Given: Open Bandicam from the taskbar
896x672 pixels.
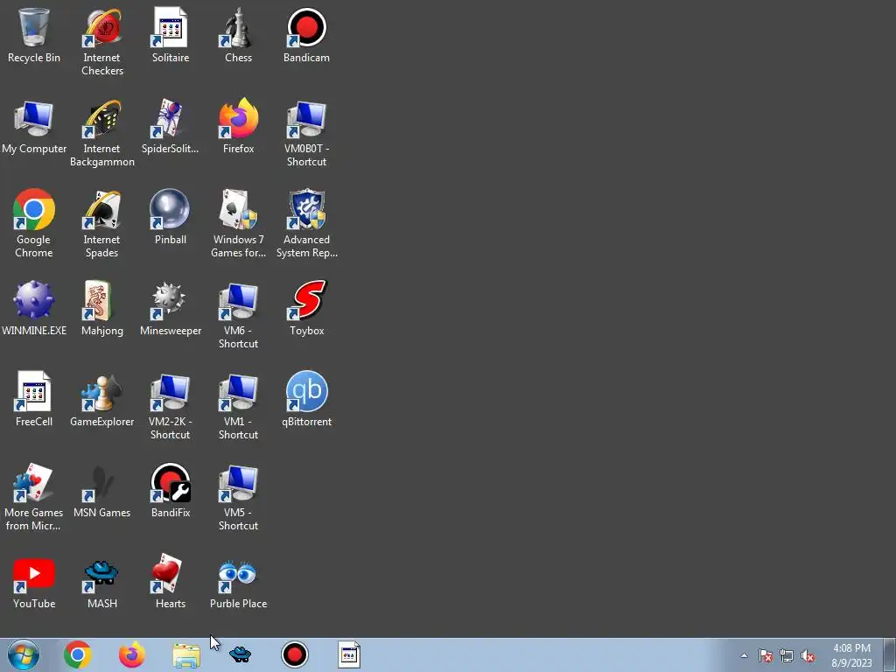Looking at the screenshot, I should coord(295,654).
